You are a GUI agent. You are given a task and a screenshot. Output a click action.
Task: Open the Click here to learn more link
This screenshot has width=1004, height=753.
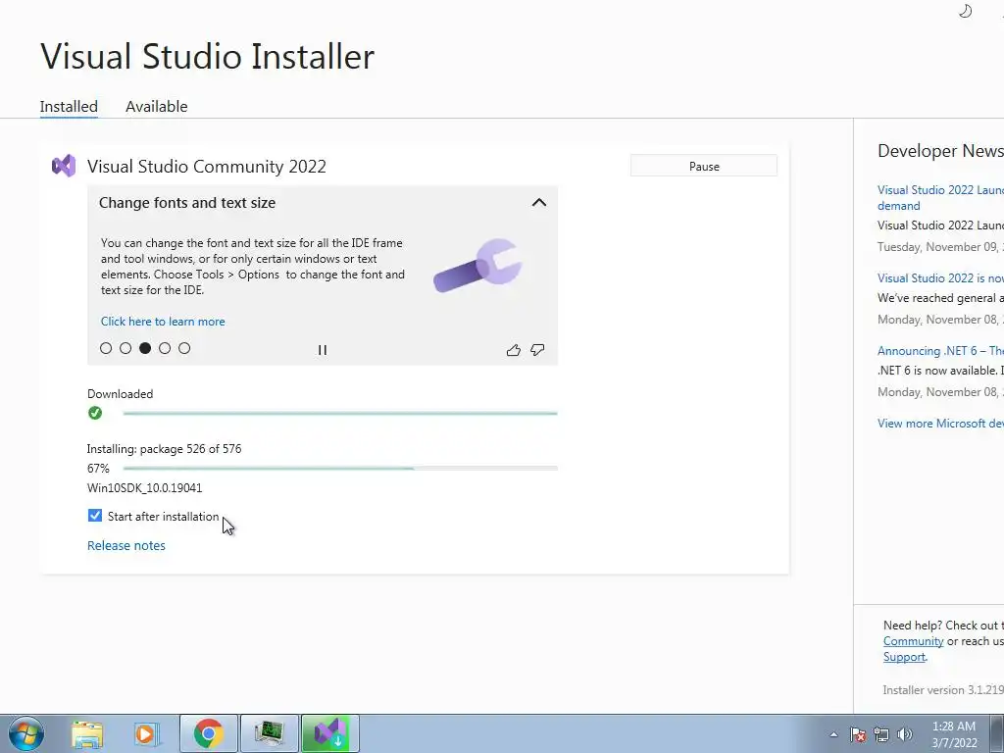[163, 322]
